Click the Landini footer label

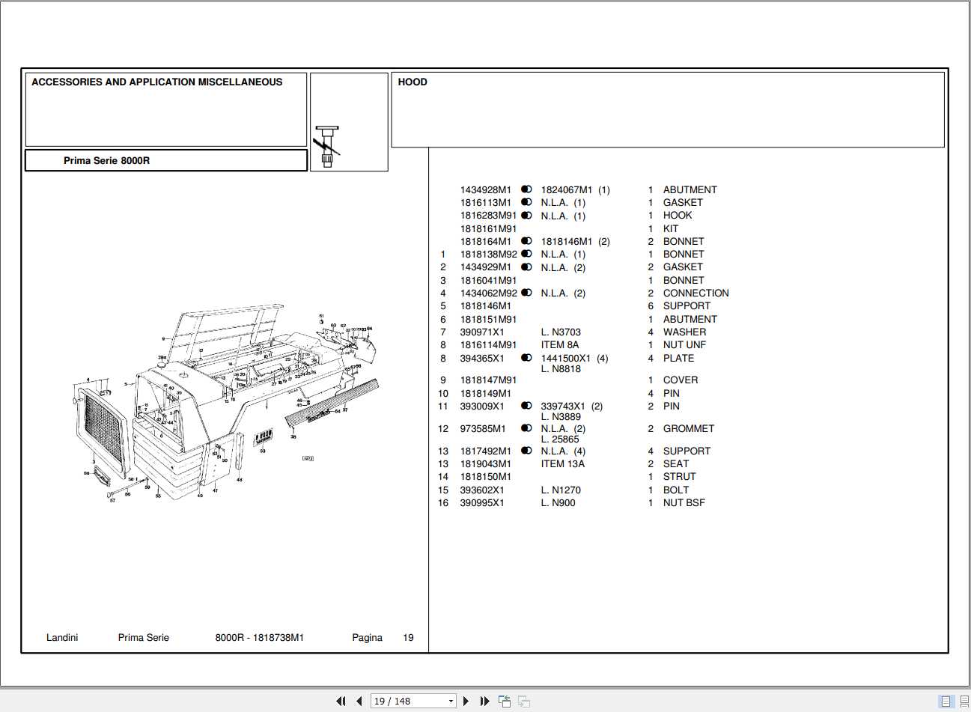coord(62,638)
